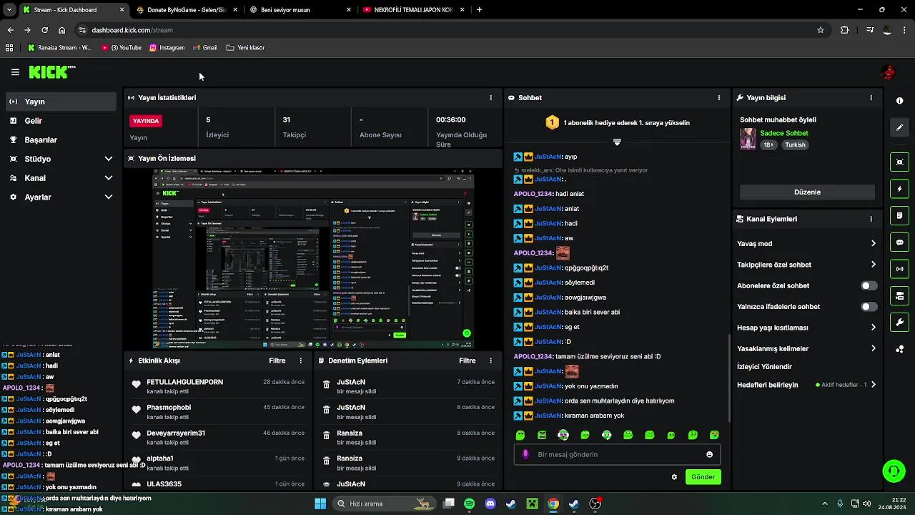Click the Windows Hızlı arama search box
Screen dimensions: 915x515
click(x=384, y=504)
